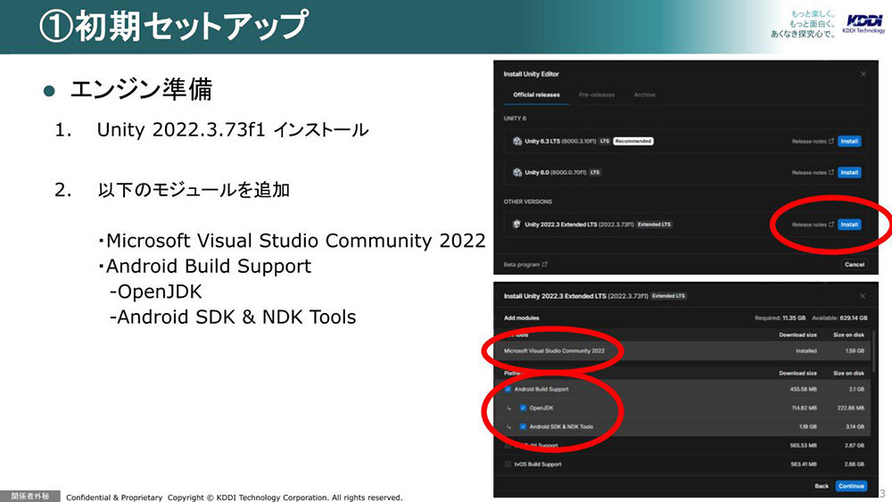Image resolution: width=892 pixels, height=502 pixels.
Task: Open external link icon for Unity 6.3 release notes
Action: click(831, 141)
